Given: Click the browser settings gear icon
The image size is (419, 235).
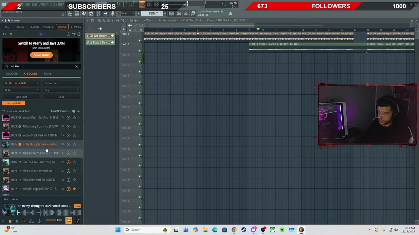Looking at the screenshot, I should (x=79, y=34).
